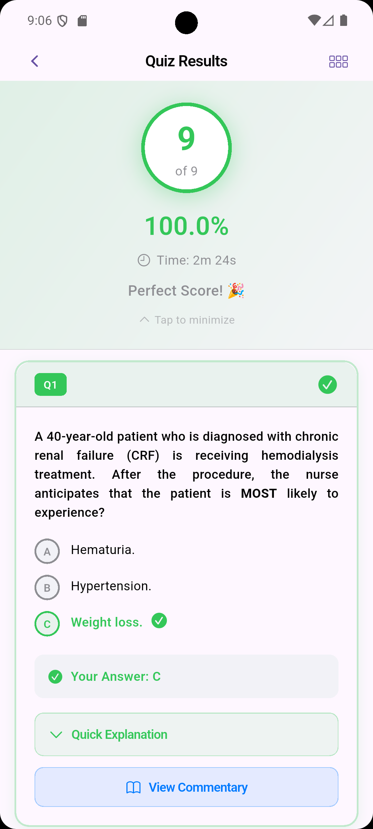Tap the Q1 question number badge

pos(50,384)
